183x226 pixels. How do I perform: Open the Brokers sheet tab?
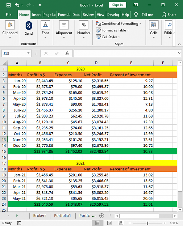tap(40, 216)
